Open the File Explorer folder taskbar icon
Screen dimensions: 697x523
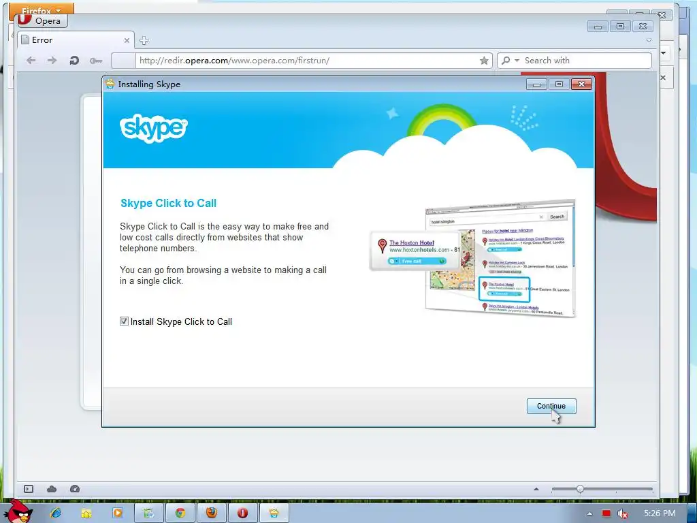(86, 513)
